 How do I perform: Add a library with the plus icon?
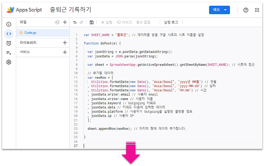click(65, 43)
